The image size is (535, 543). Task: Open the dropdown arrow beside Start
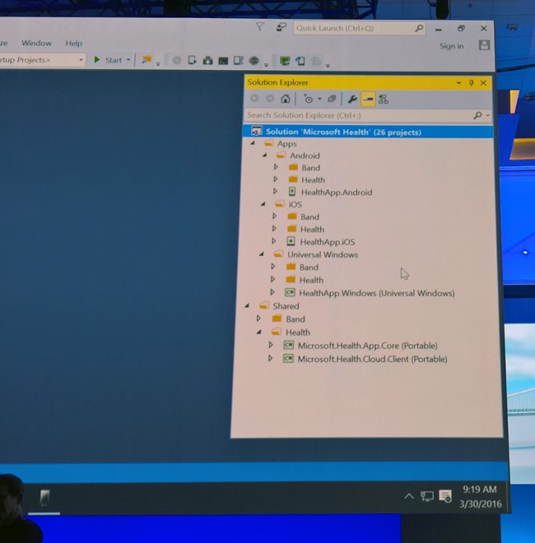[128, 60]
